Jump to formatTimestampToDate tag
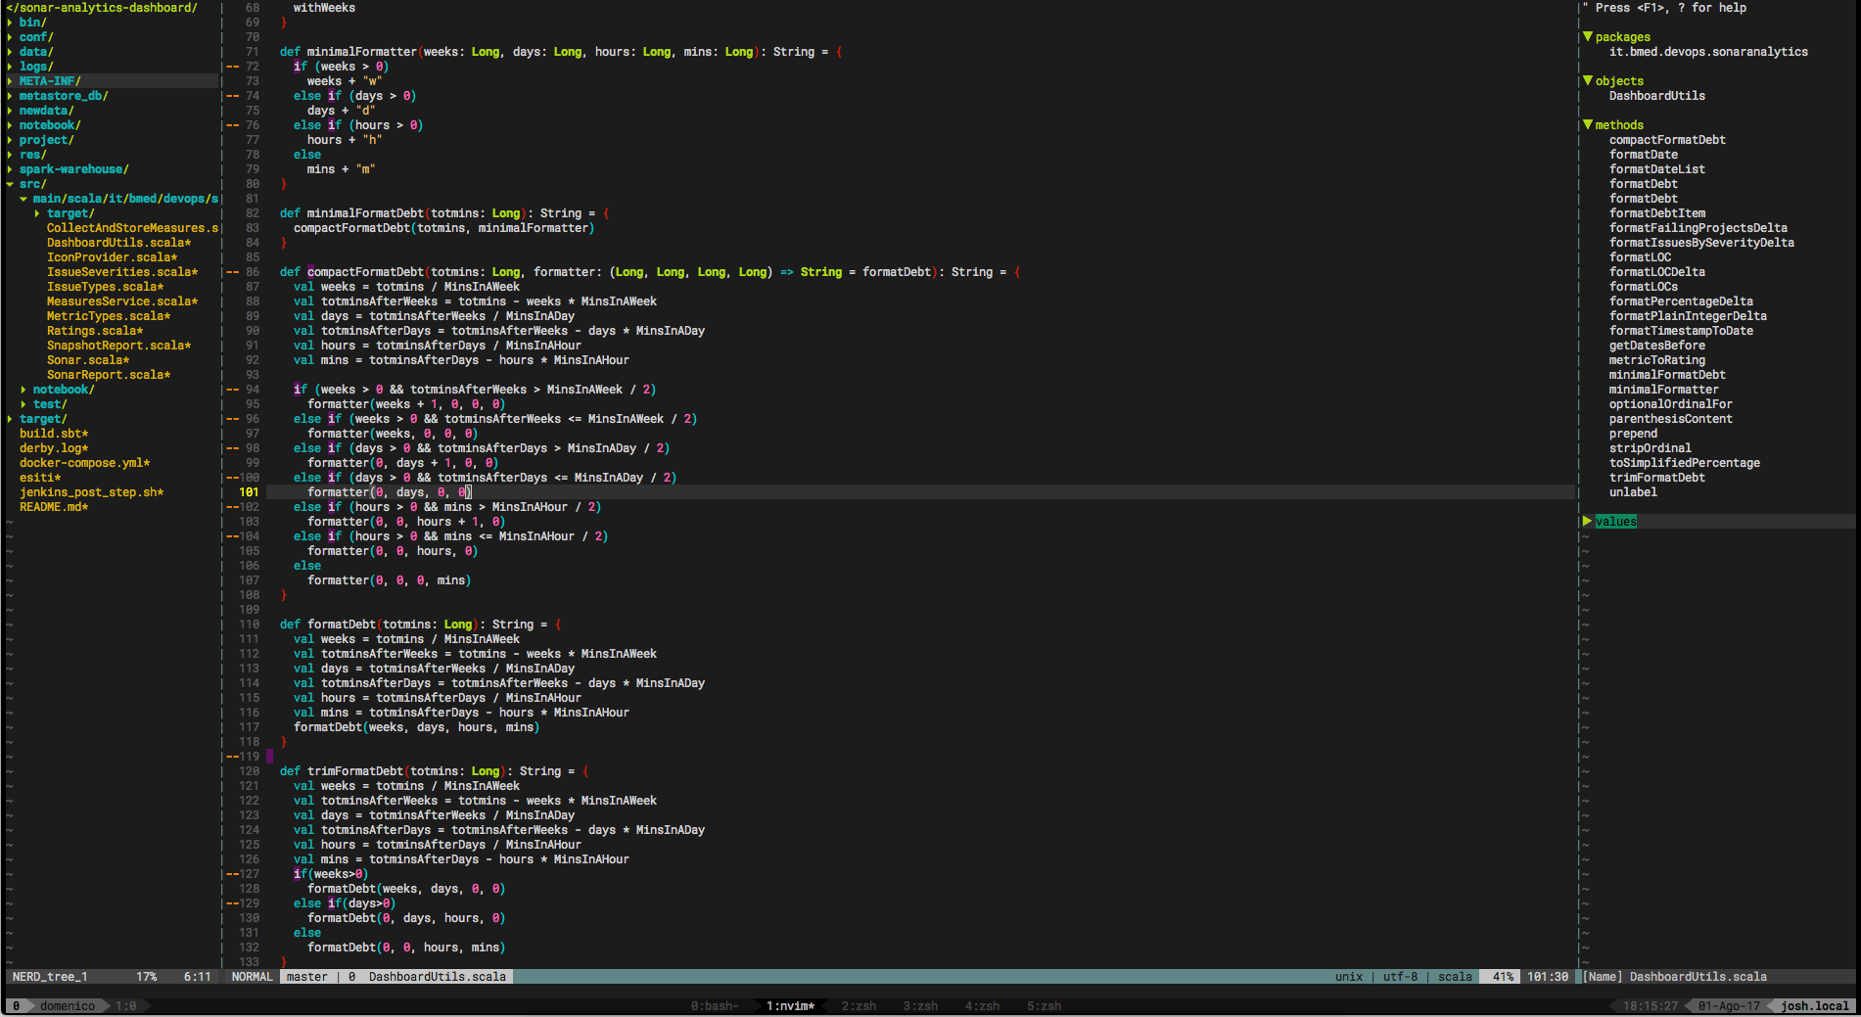The image size is (1861, 1017). pyautogui.click(x=1681, y=331)
